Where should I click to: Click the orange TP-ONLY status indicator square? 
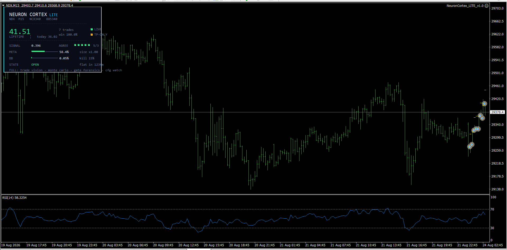coord(92,35)
